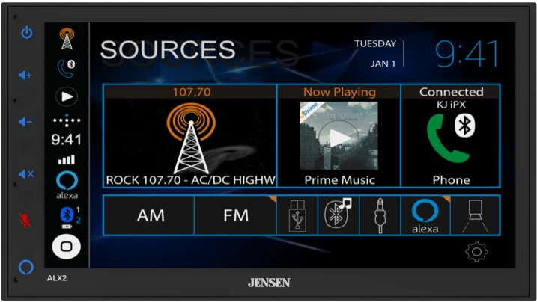Tap the Connected status header
The image size is (537, 302).
point(451,92)
